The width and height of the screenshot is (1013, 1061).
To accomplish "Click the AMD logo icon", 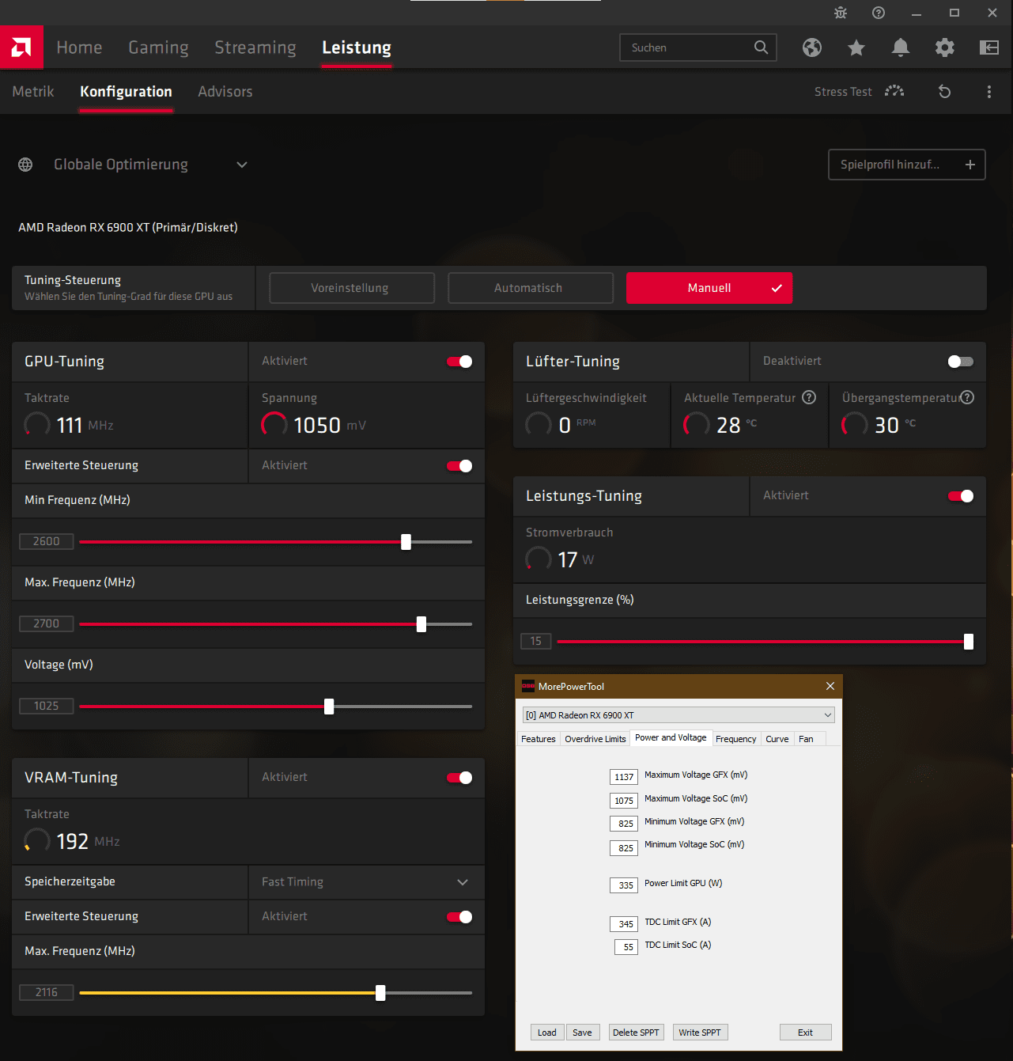I will (21, 47).
